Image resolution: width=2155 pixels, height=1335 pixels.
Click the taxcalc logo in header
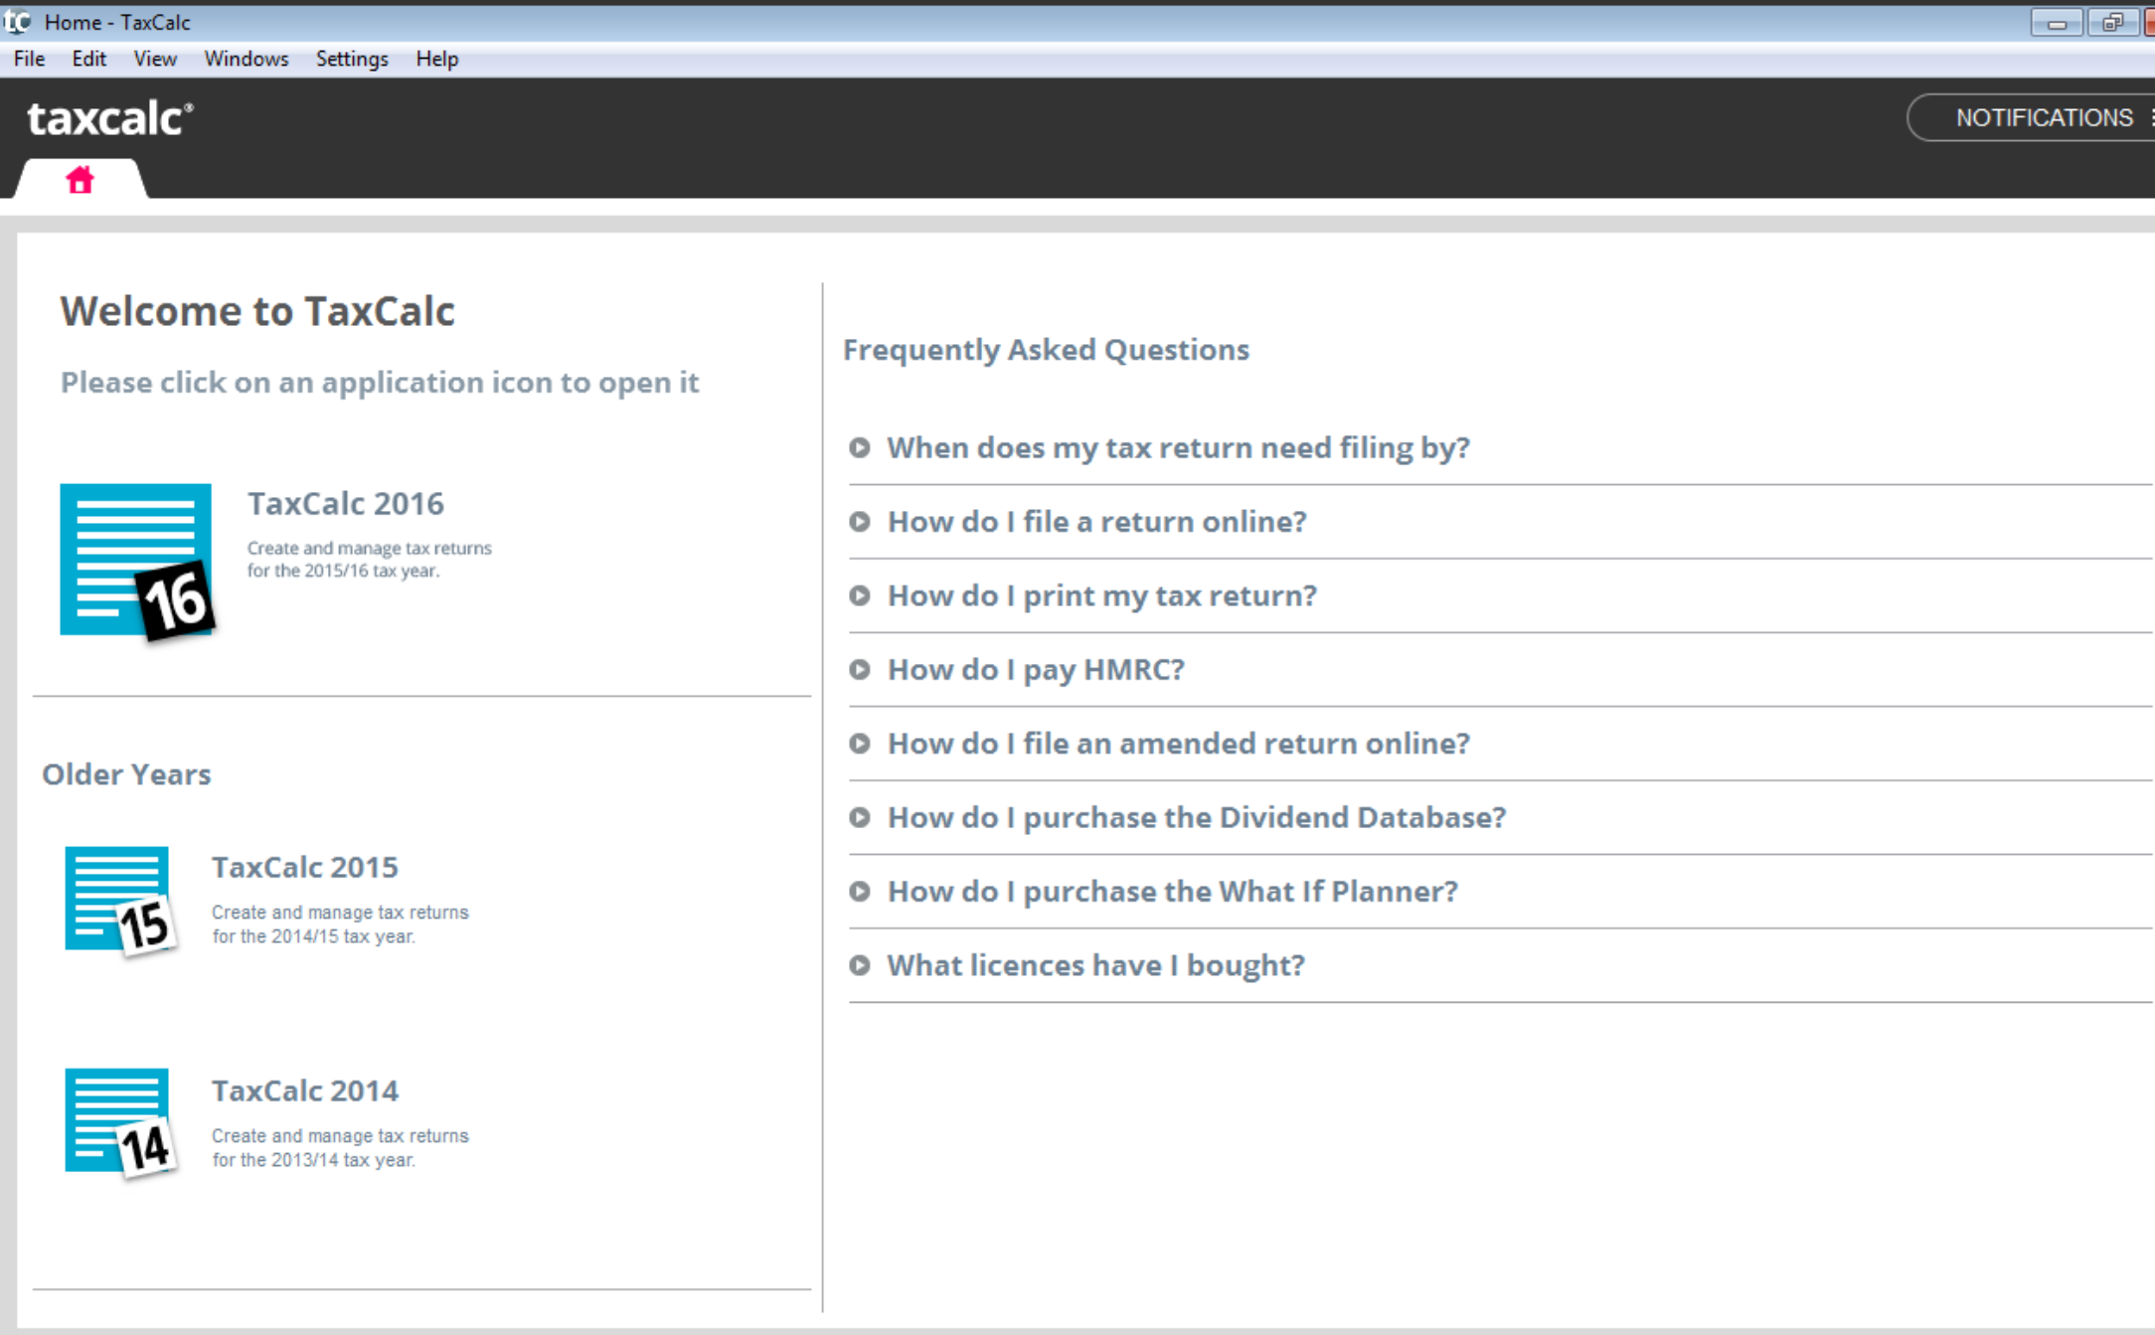110,118
